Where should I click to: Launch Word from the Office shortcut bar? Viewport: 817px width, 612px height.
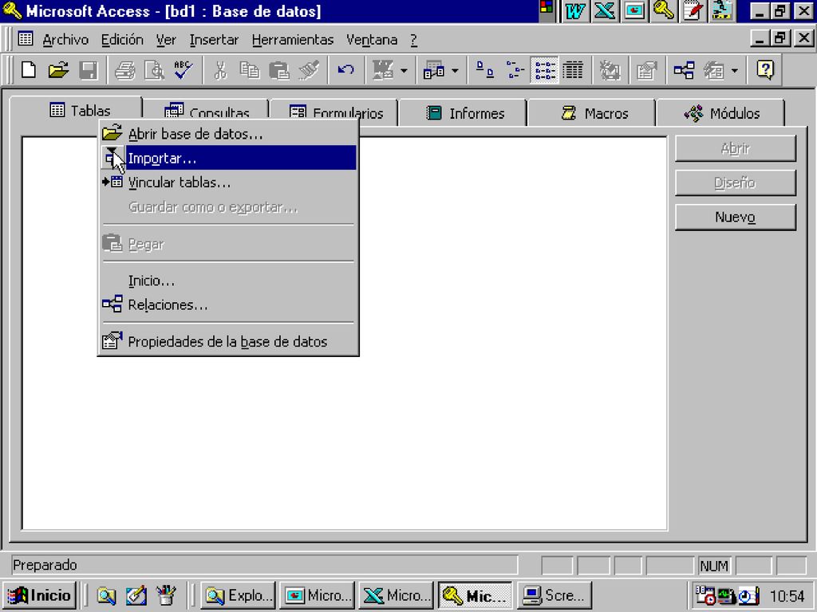coord(574,11)
